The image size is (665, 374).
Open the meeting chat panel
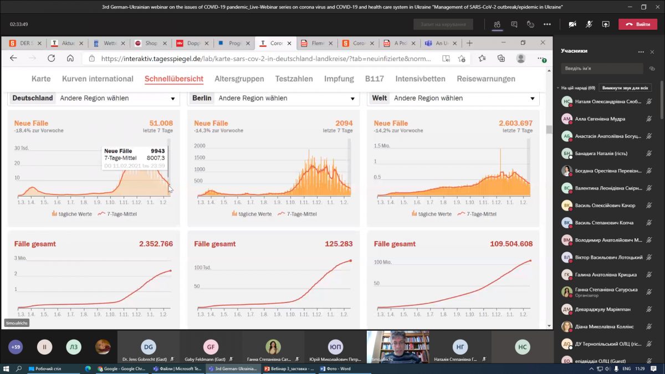click(514, 24)
